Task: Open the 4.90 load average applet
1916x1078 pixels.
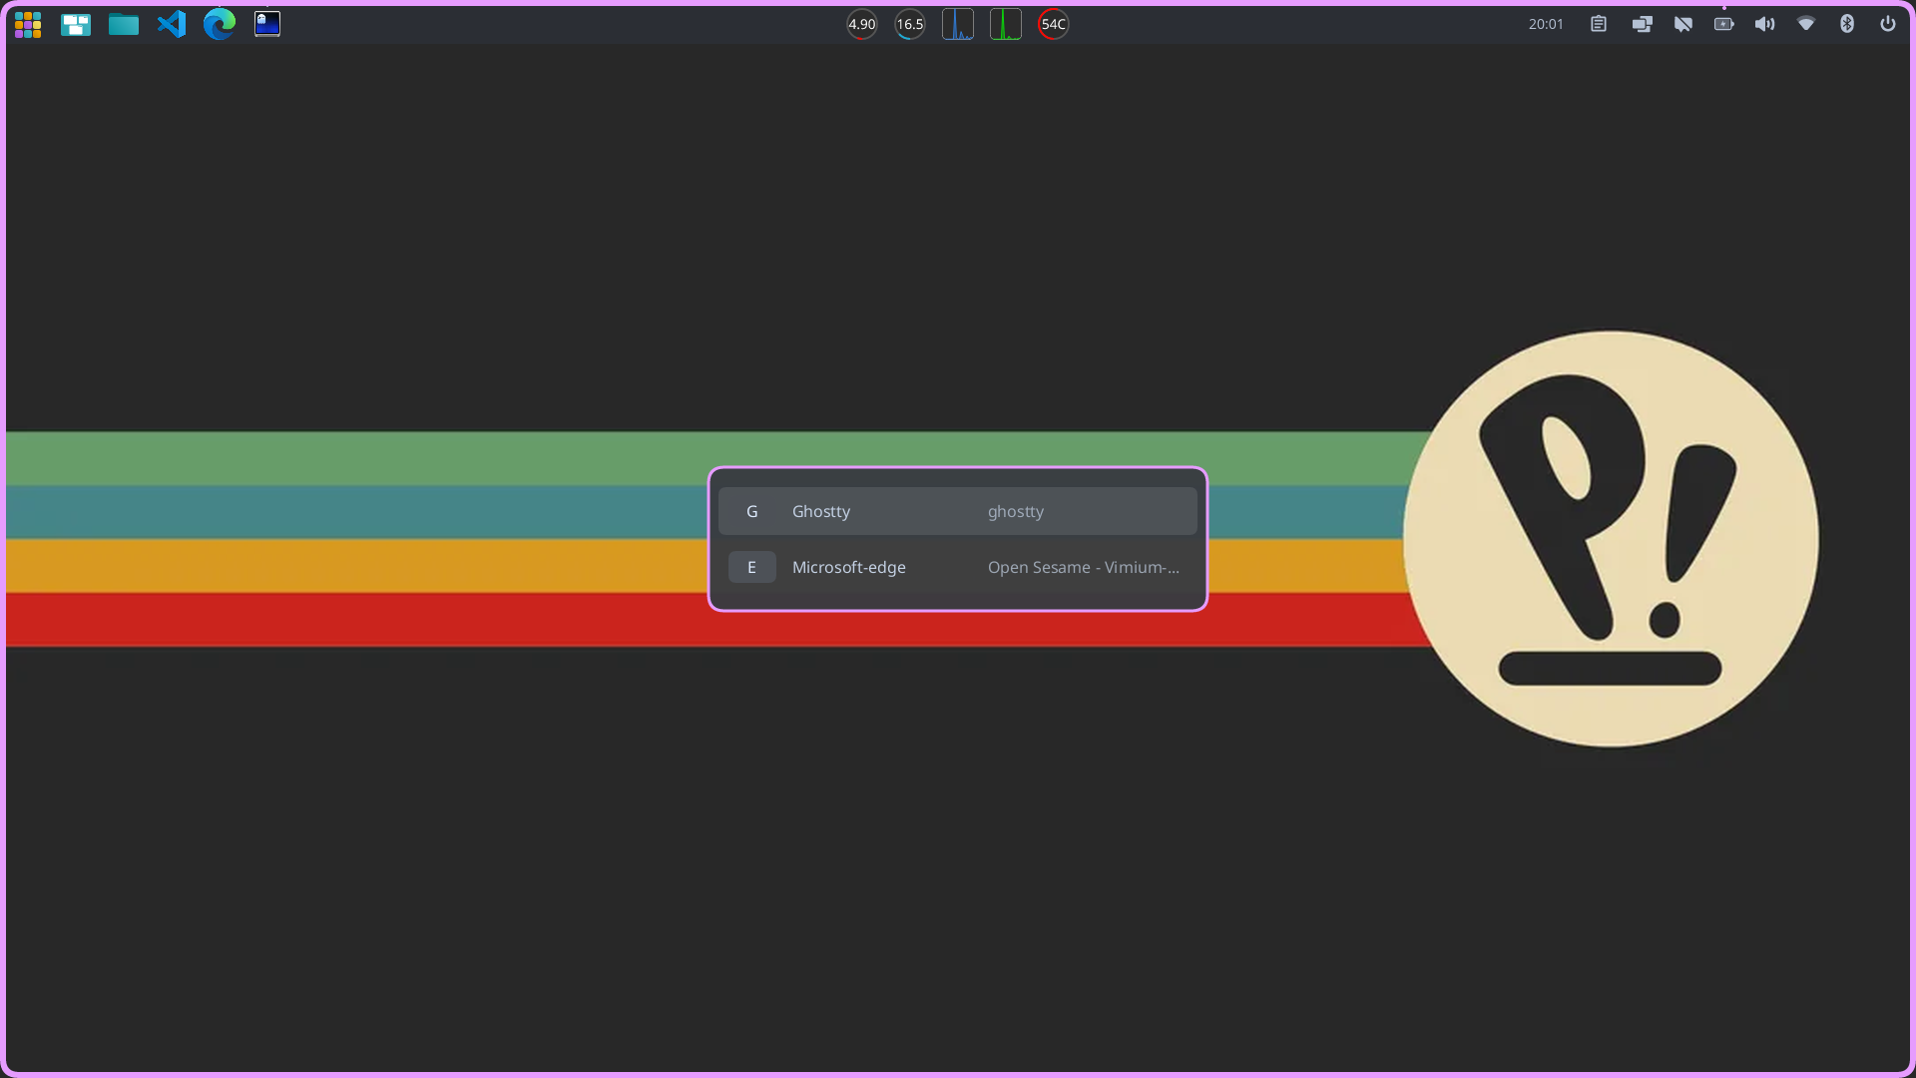Action: [861, 24]
